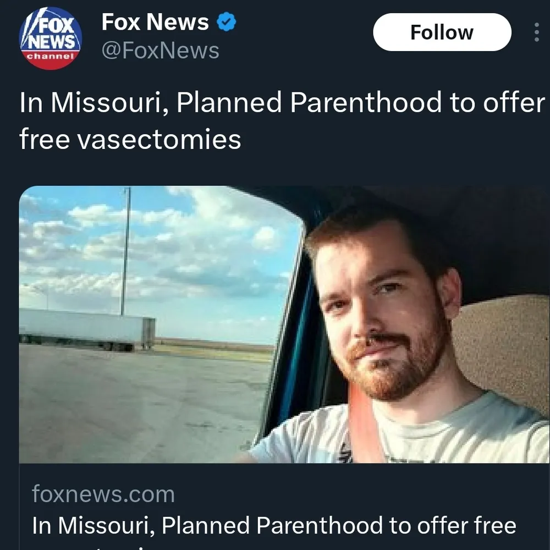The width and height of the screenshot is (550, 550).
Task: Visit the @FoxNews handle
Action: point(160,51)
